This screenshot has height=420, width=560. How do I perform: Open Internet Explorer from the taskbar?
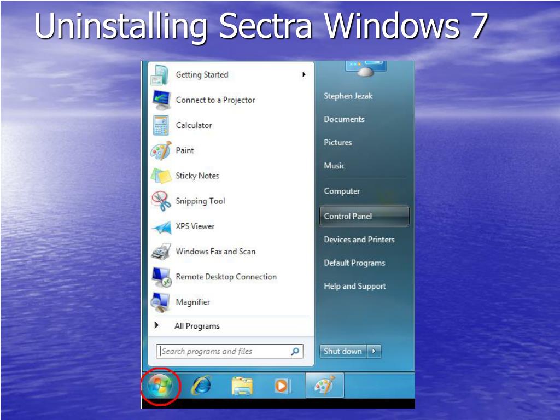(x=201, y=386)
